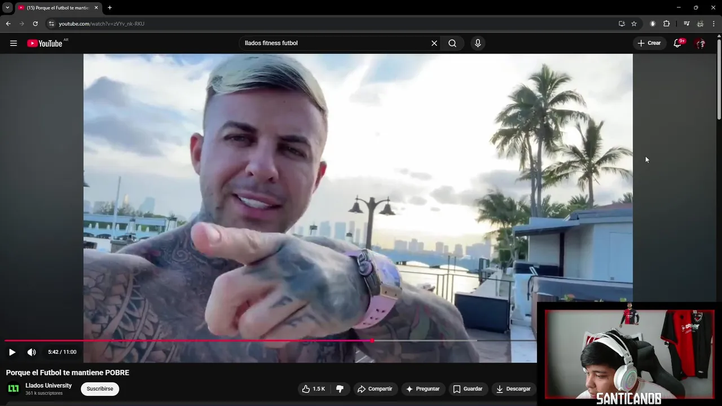Subscribe to Llados University with Suscribirse
722x406 pixels.
pos(100,389)
